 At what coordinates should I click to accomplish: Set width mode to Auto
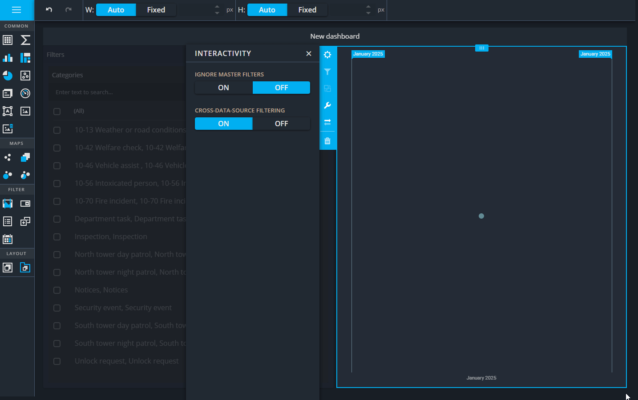pyautogui.click(x=116, y=10)
